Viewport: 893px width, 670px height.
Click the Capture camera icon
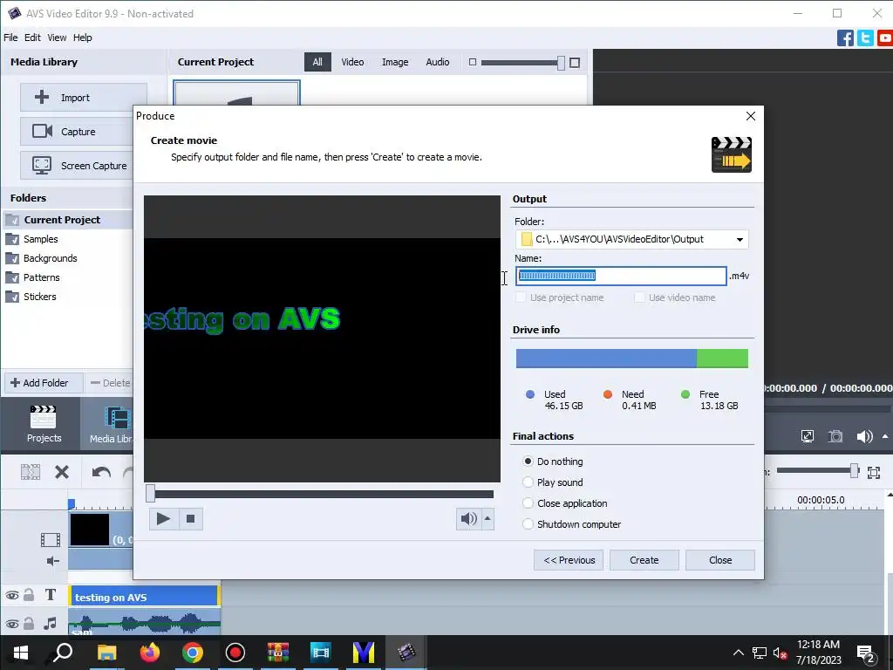tap(42, 132)
